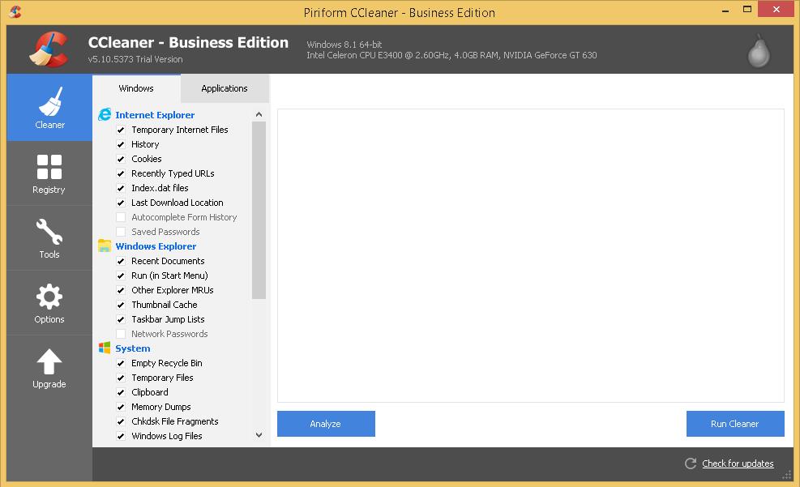Viewport: 800px width, 487px height.
Task: Click the CCleaner logo in header
Action: point(49,49)
